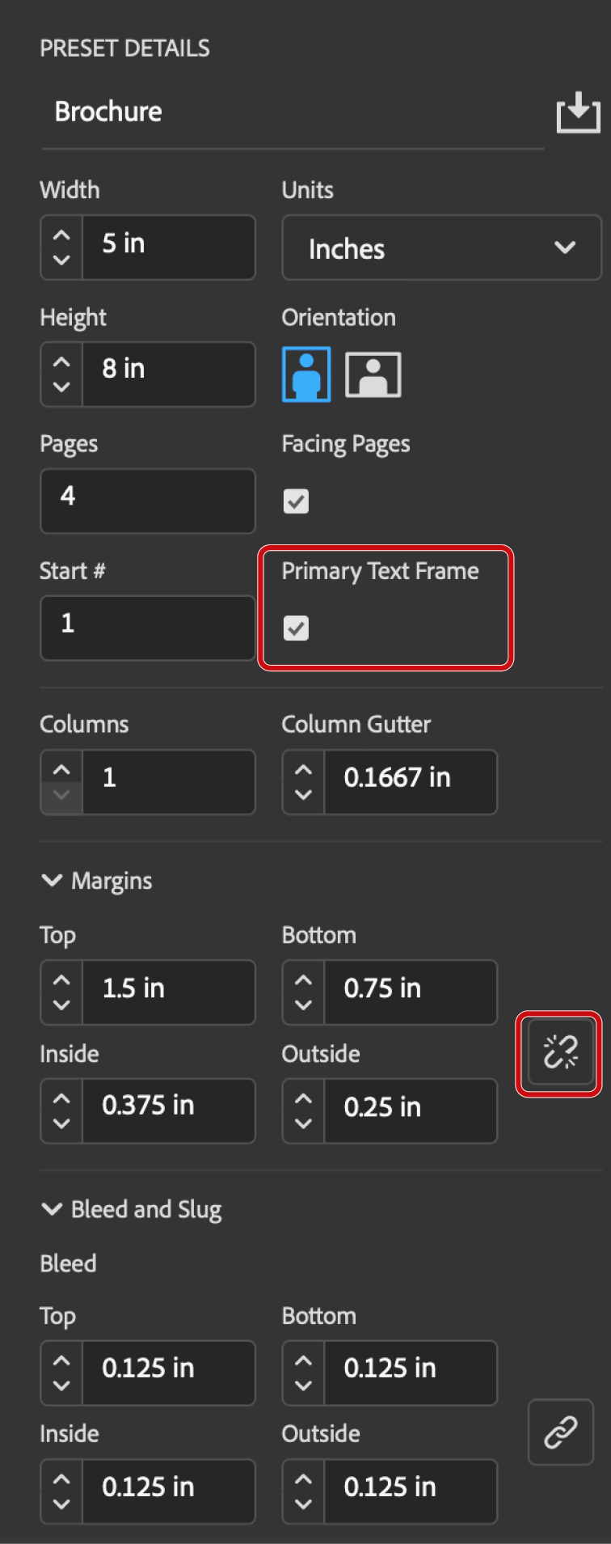Increase the Columns count arrow
This screenshot has height=1544, width=611.
click(x=61, y=770)
